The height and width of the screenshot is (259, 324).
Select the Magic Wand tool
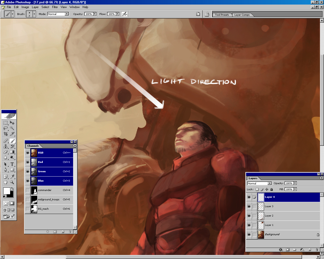[x=12, y=128]
